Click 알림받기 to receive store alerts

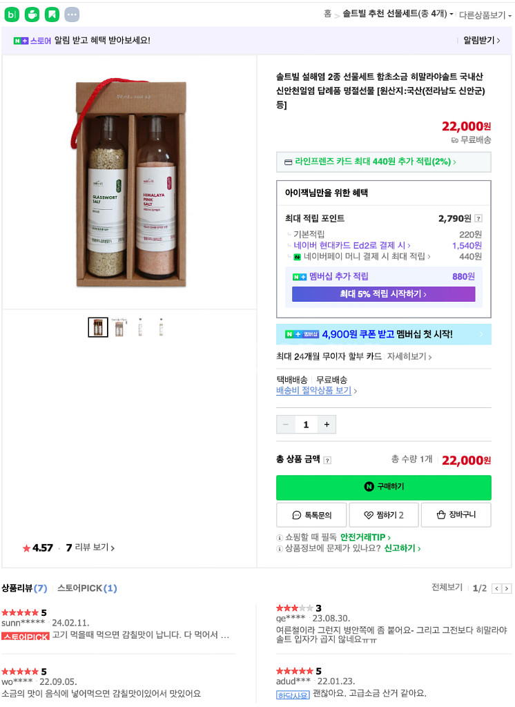(x=482, y=41)
